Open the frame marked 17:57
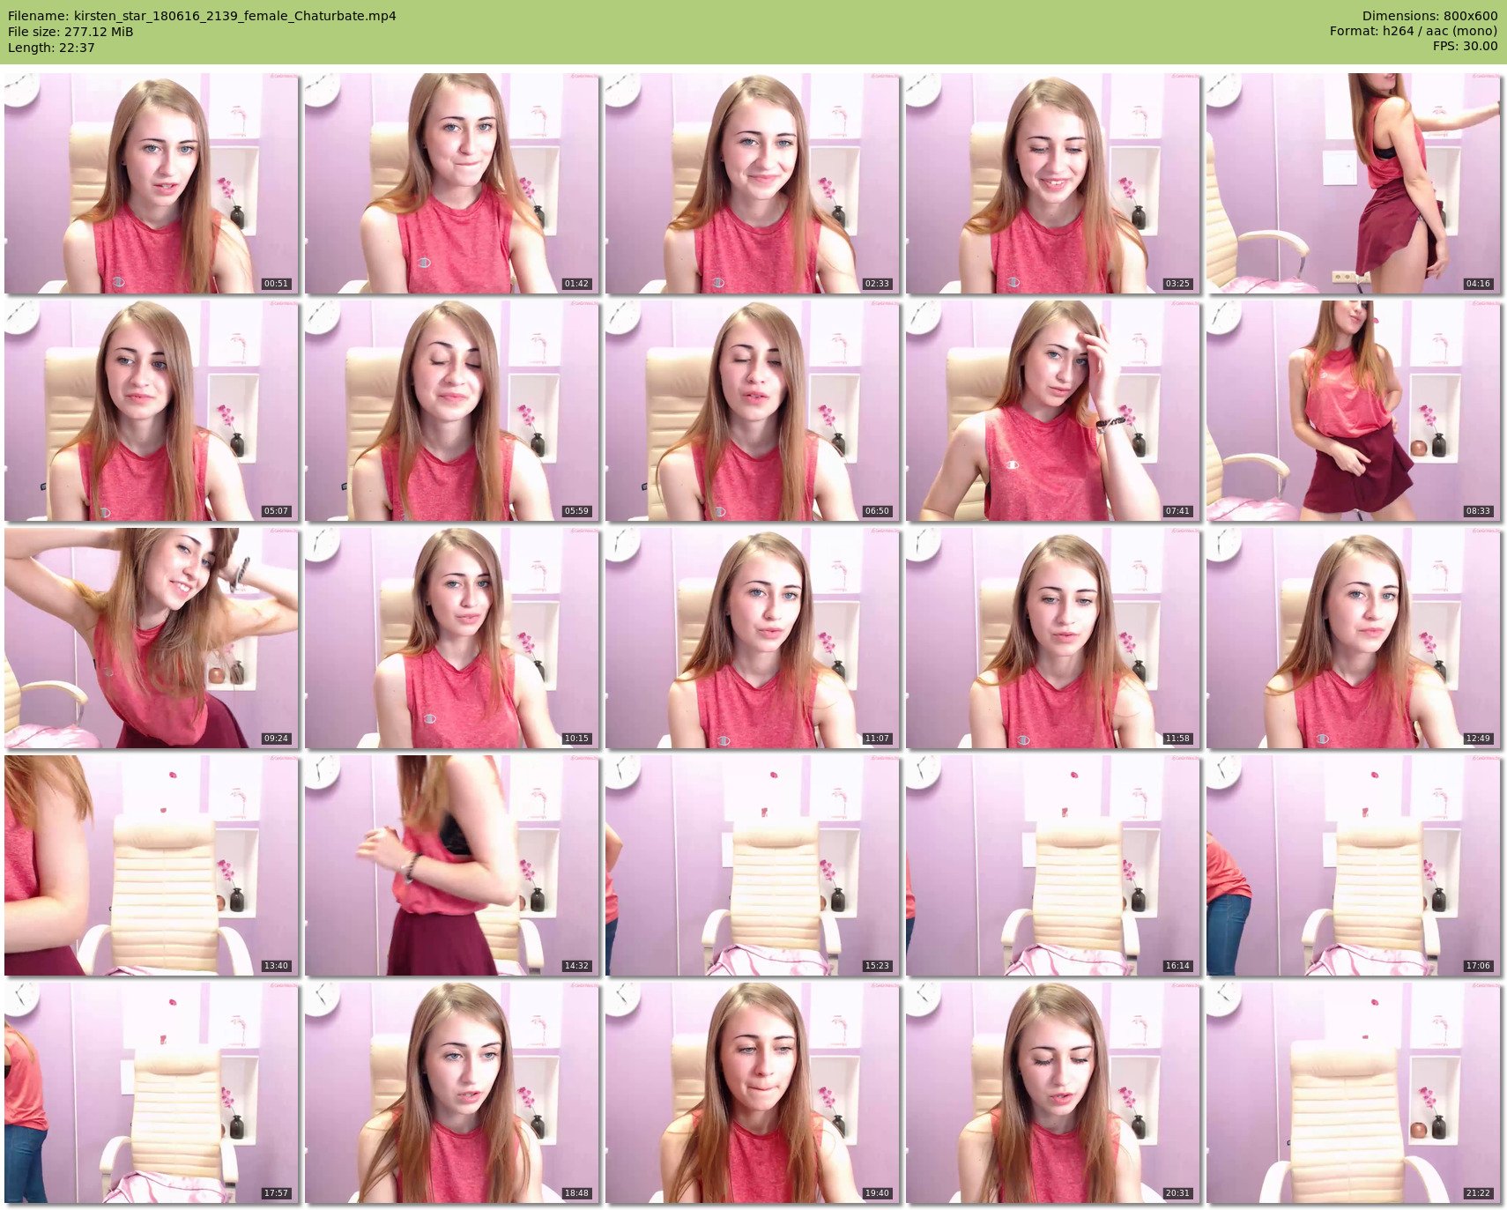 [152, 1093]
